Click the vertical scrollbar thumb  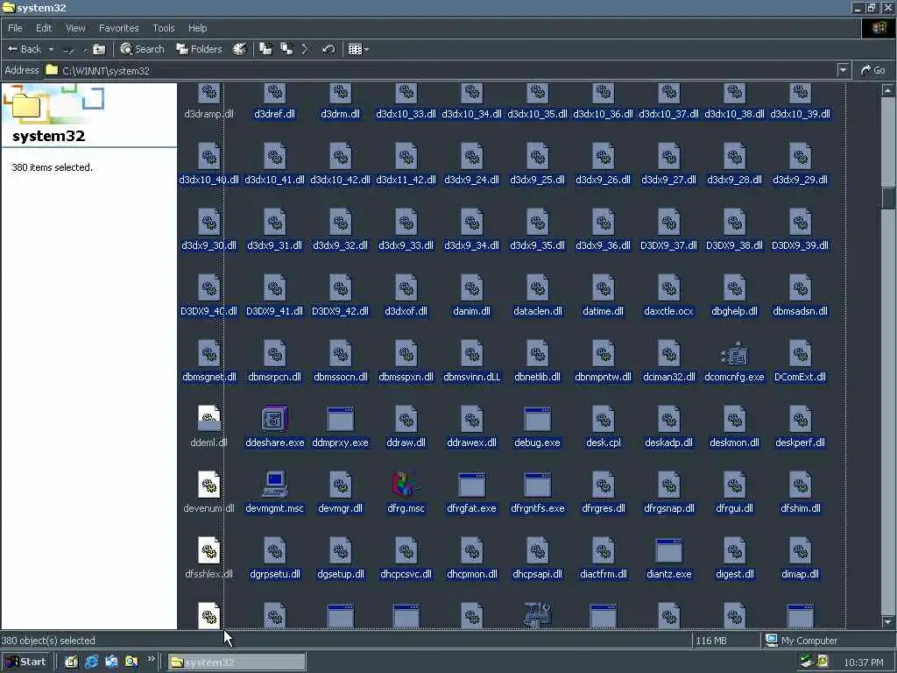pos(888,197)
